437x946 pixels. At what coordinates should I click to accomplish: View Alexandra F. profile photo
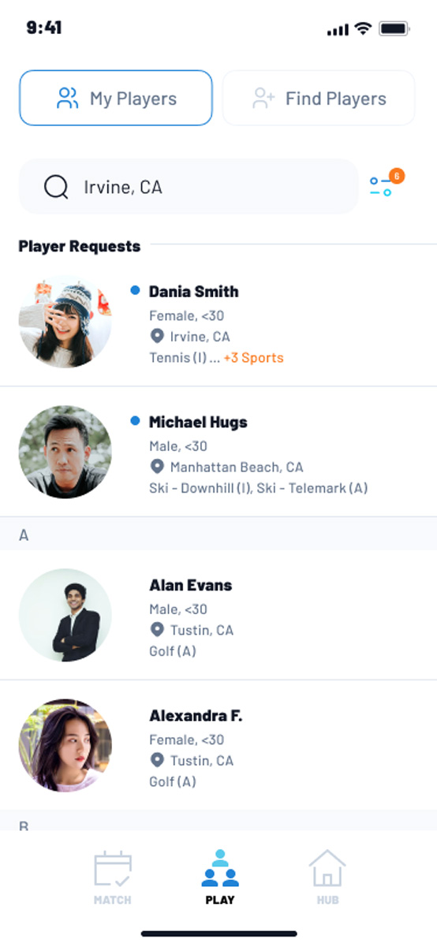point(65,745)
